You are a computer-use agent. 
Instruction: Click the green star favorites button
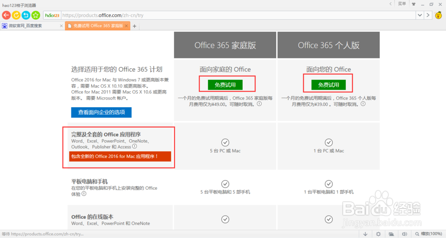(x=36, y=15)
